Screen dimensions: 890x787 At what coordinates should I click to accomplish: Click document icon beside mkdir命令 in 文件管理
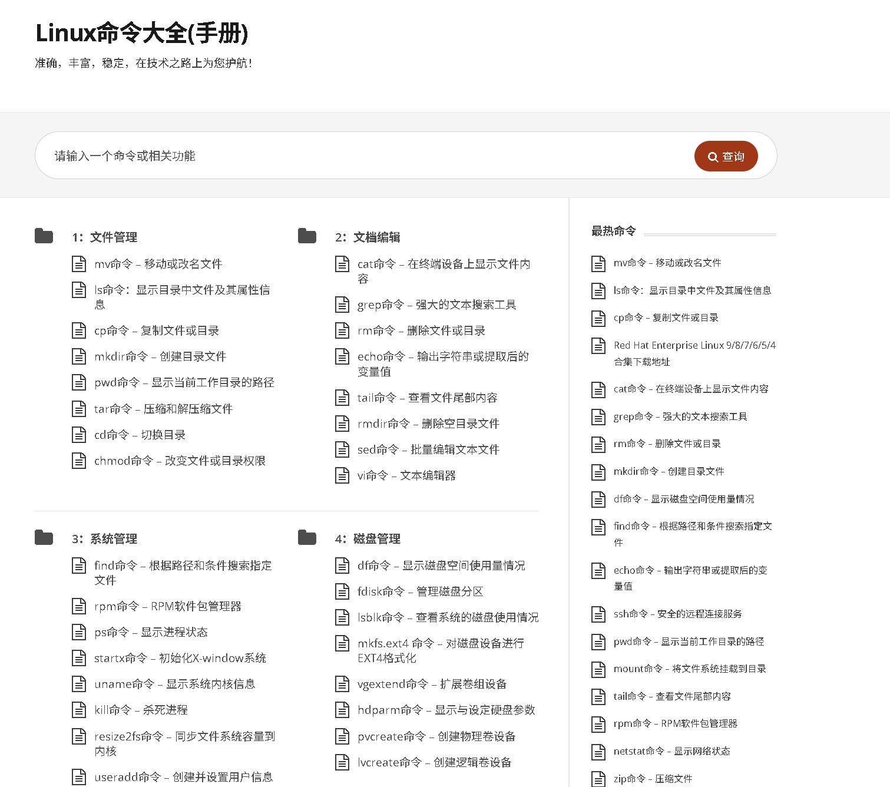[x=79, y=356]
